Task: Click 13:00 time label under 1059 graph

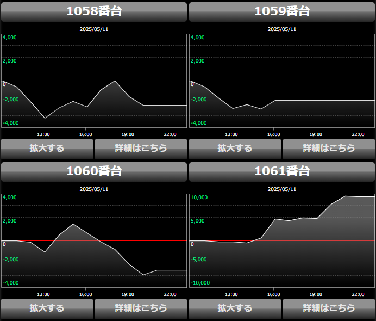Action: pyautogui.click(x=231, y=134)
